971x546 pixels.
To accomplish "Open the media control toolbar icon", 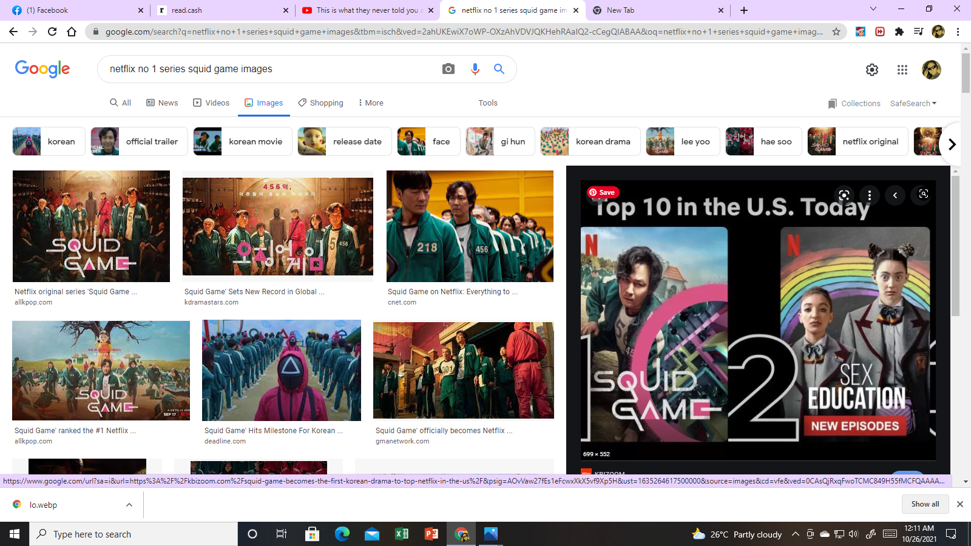I will point(919,32).
